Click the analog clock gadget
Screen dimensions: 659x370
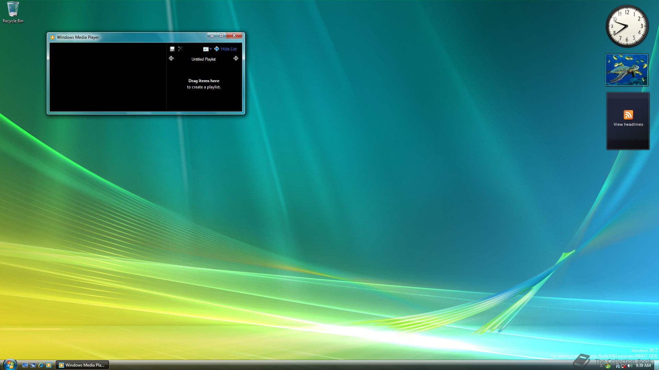pos(627,26)
